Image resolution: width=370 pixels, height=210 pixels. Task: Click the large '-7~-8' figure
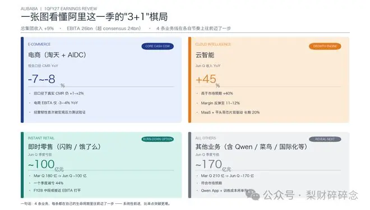click(x=42, y=79)
